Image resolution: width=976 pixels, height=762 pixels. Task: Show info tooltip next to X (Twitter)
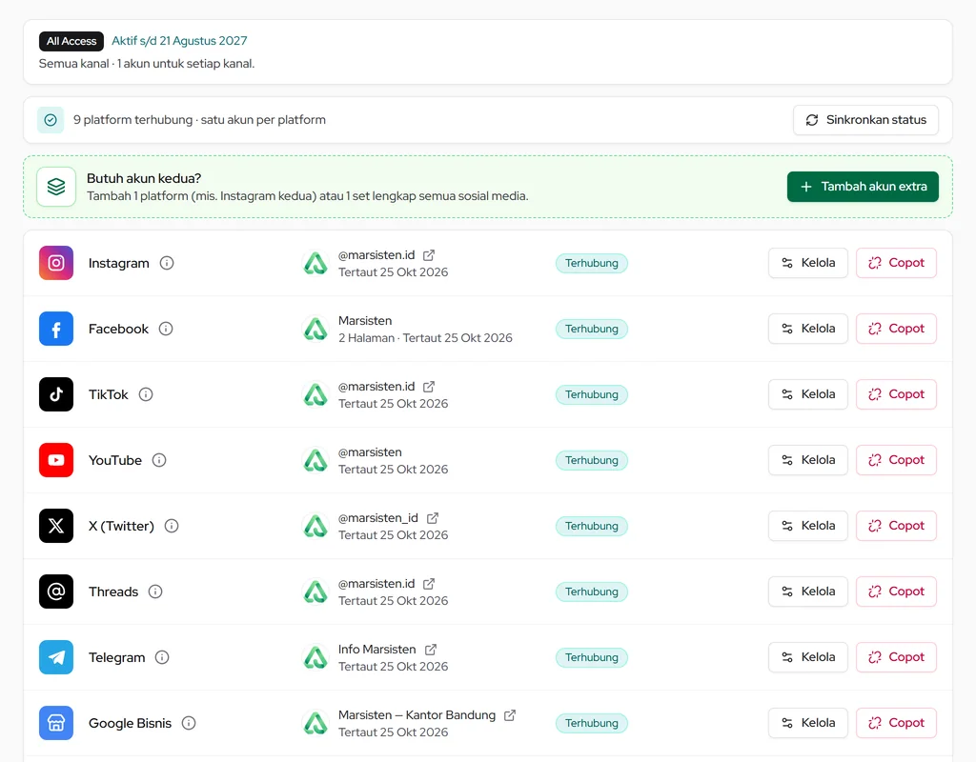(x=172, y=526)
